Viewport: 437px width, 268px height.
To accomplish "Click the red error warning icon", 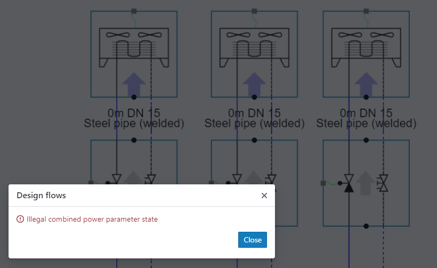I will click(x=20, y=219).
